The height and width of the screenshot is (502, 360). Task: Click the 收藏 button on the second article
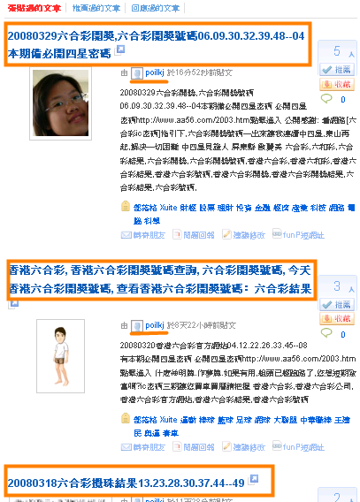point(337,318)
